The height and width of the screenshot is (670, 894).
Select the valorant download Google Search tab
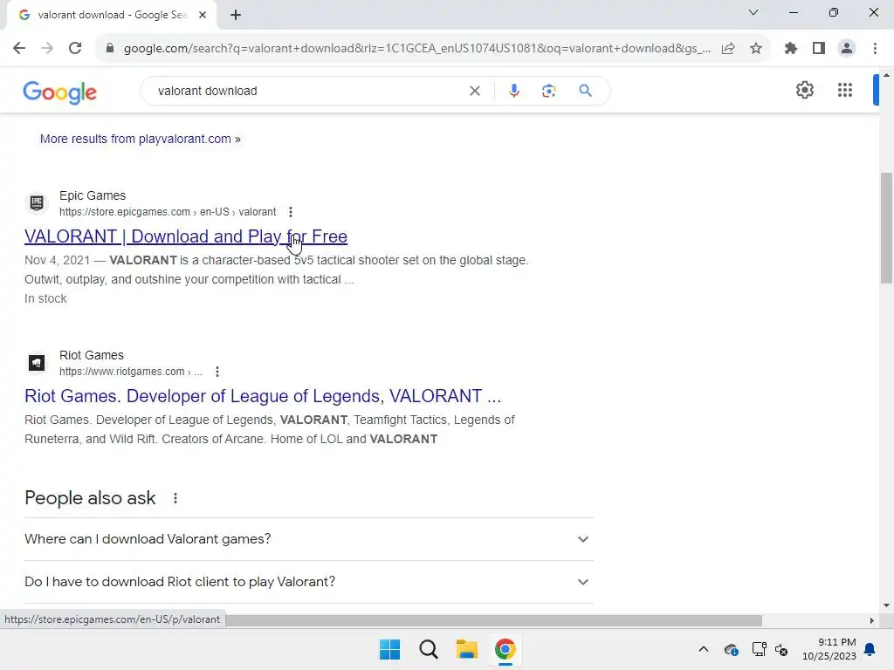point(111,16)
